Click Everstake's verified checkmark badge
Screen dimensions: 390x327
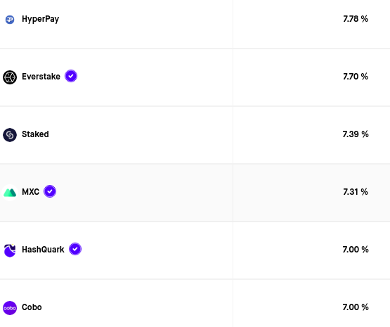[x=71, y=76]
